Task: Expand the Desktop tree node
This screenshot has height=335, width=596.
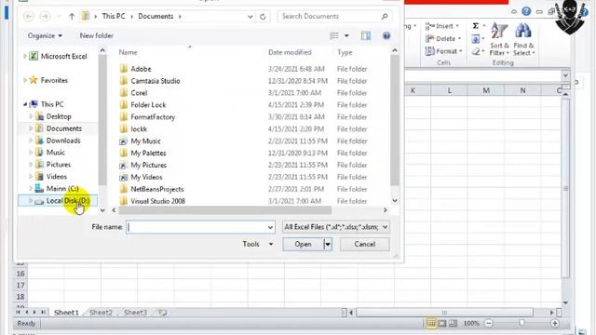Action: click(31, 116)
